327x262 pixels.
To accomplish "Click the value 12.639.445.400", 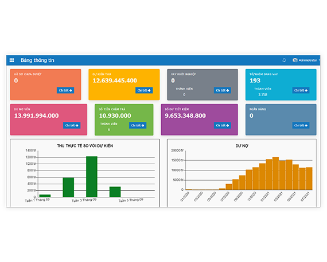I will point(115,81).
